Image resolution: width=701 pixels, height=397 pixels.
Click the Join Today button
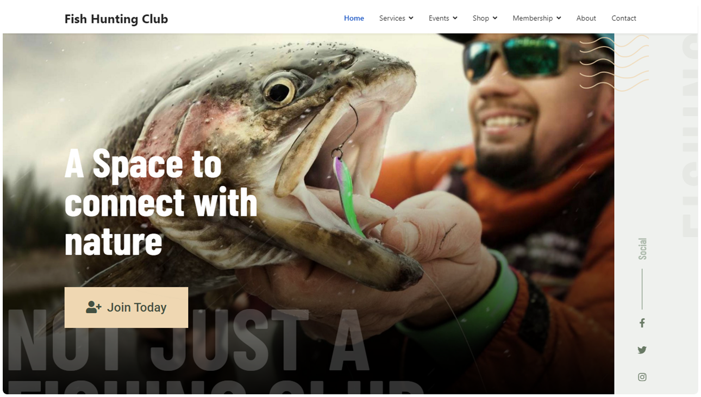126,307
